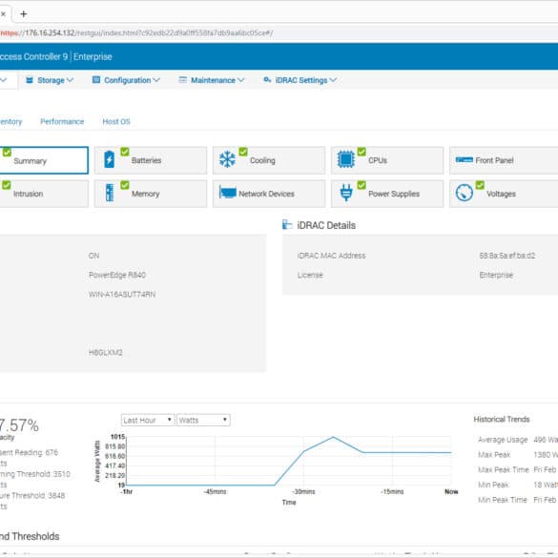Expand the Configuration chevron

[156, 80]
